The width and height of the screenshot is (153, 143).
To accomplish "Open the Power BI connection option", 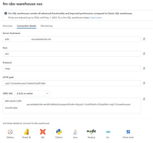I will click(x=26, y=134).
